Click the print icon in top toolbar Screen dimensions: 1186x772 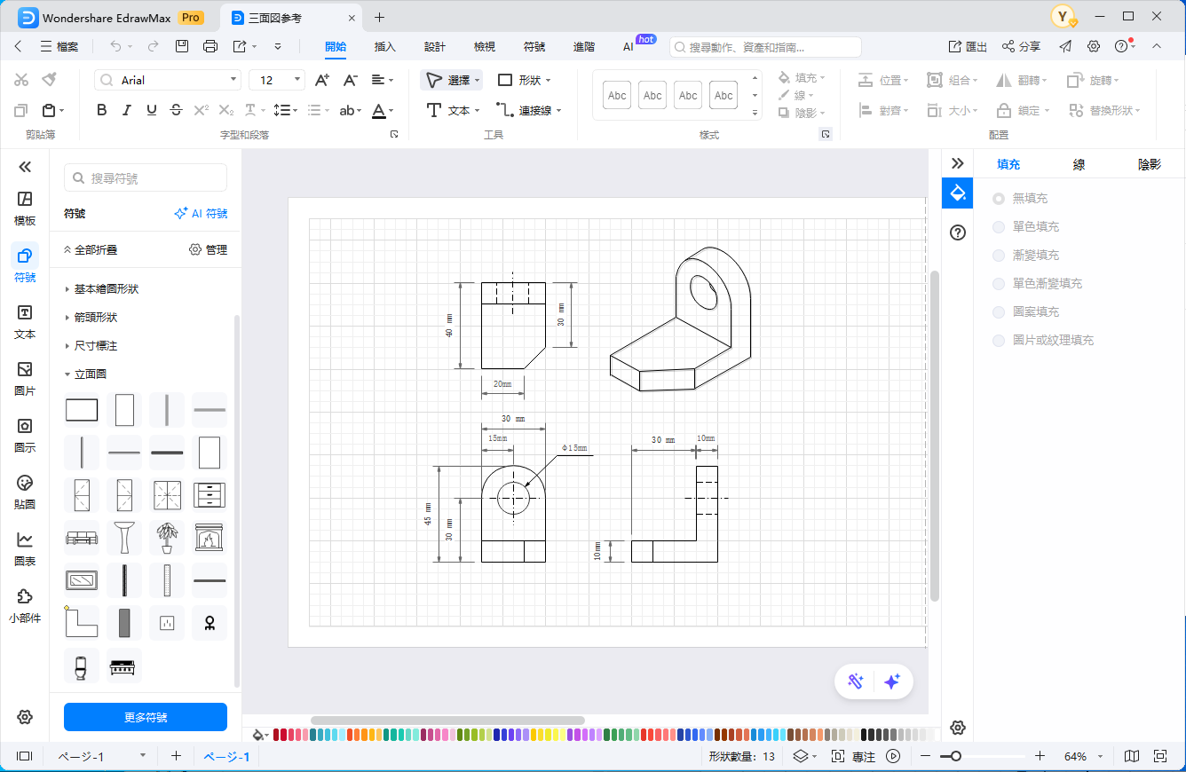pos(210,46)
